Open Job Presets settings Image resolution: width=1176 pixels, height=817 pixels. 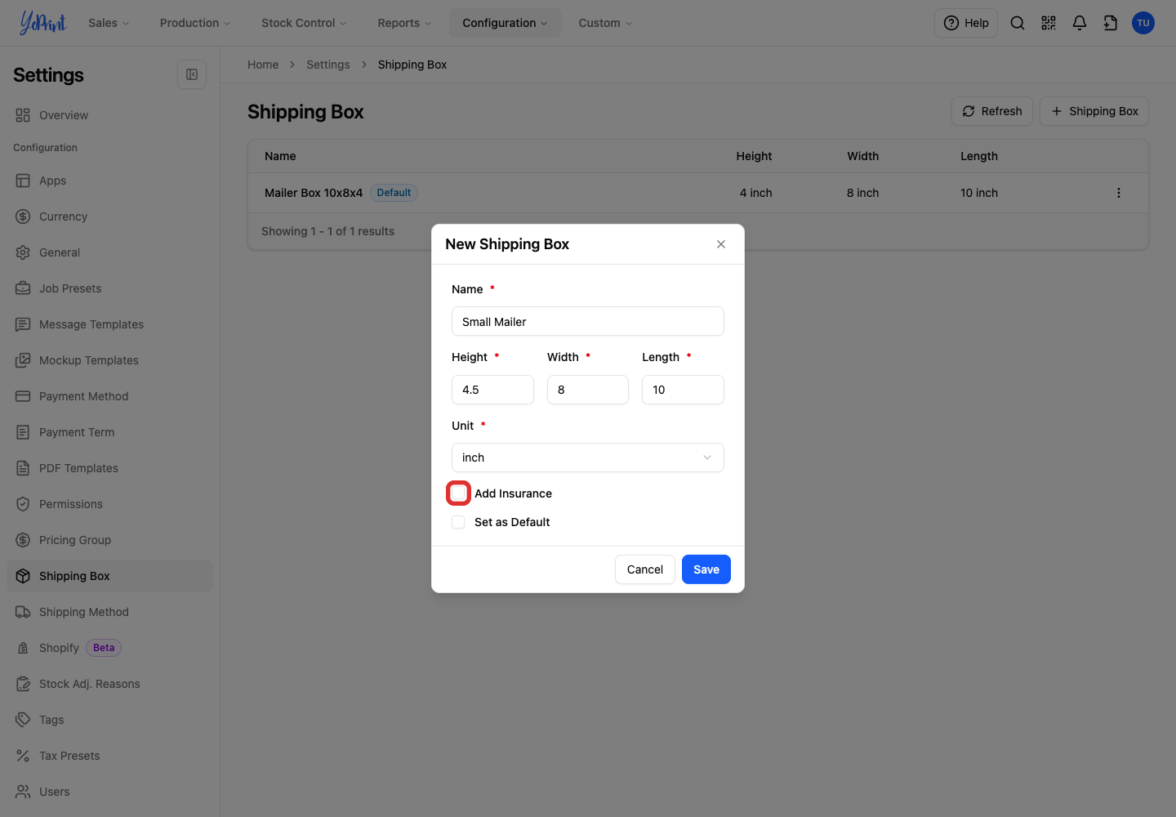pos(109,288)
